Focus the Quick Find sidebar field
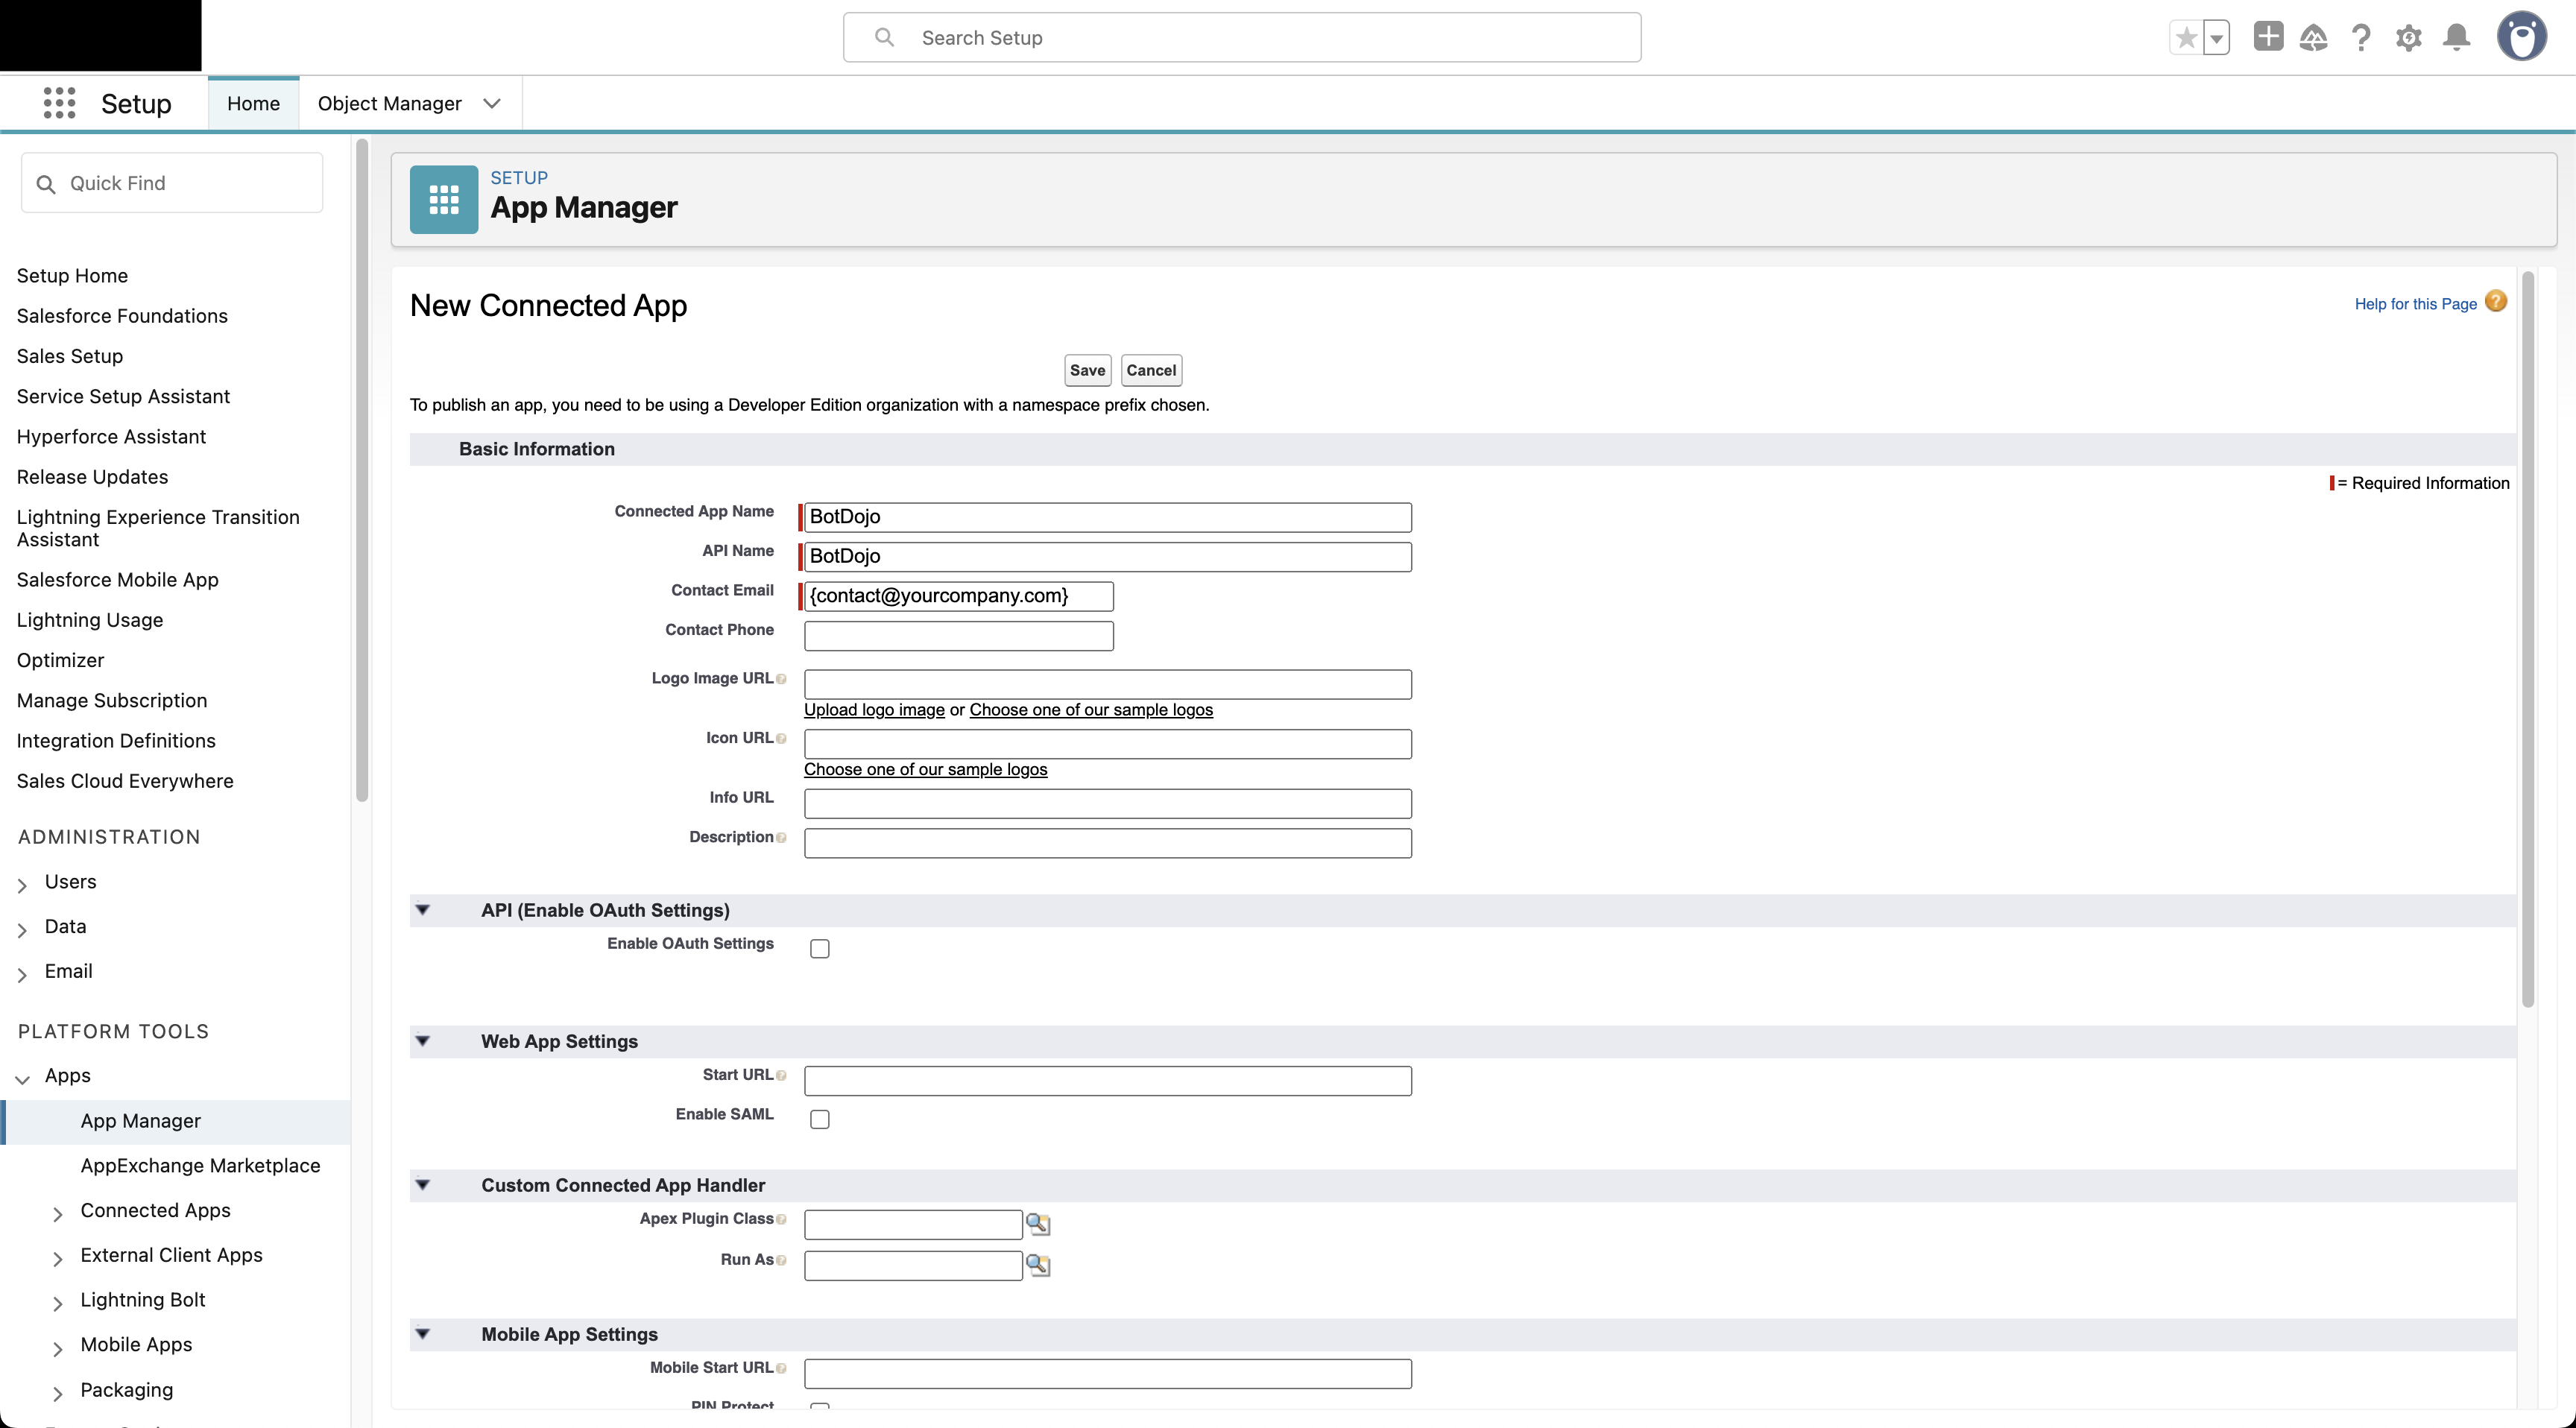 click(x=172, y=183)
